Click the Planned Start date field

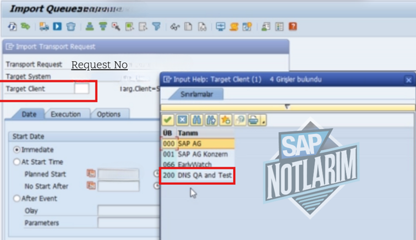118,174
